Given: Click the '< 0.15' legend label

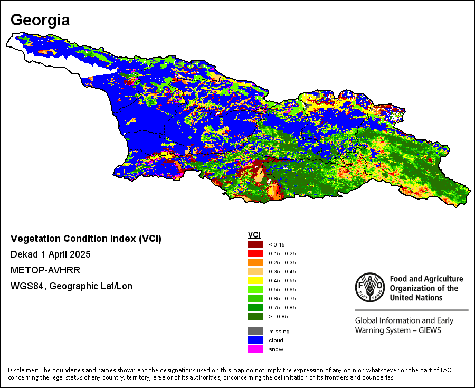Looking at the screenshot, I should point(277,245).
